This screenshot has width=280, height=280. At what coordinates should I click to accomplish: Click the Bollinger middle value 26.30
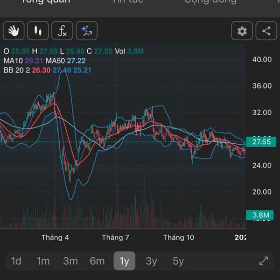(41, 70)
